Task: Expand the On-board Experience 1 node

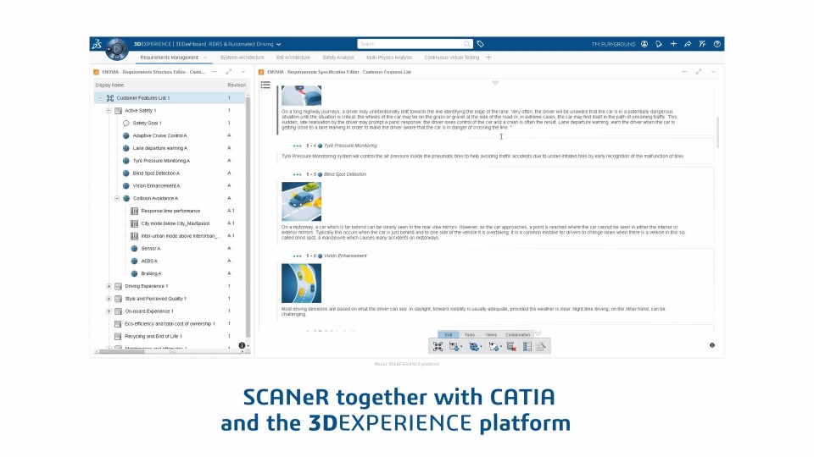Action: [109, 311]
